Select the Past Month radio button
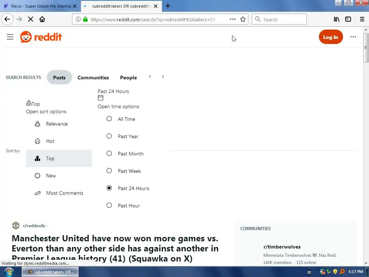Image resolution: width=369 pixels, height=277 pixels. coord(109,153)
